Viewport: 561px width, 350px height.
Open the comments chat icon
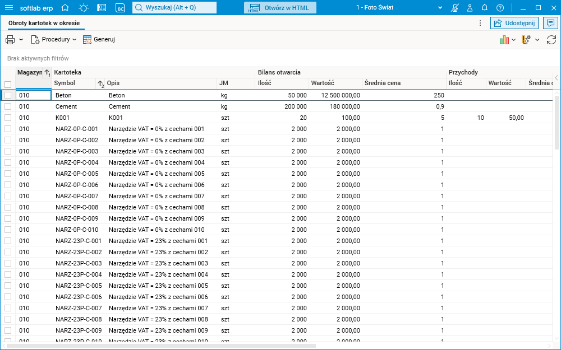point(550,23)
